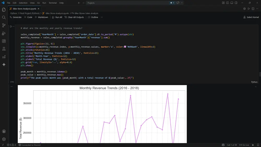Image resolution: width=261 pixels, height=147 pixels.
Task: Open notebook settings gear in editor toolbar
Action: [x=245, y=9]
